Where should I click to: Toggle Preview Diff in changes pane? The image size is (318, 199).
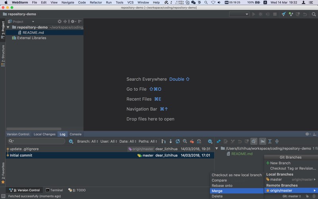point(254,141)
